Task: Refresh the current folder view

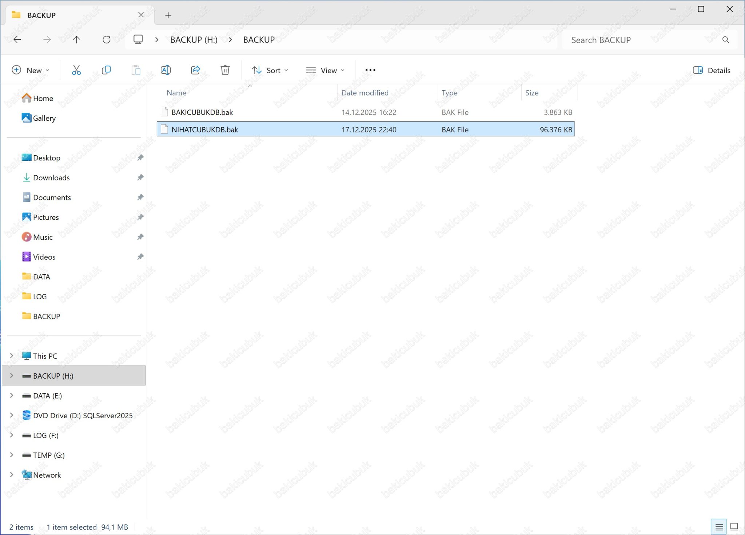Action: point(107,40)
